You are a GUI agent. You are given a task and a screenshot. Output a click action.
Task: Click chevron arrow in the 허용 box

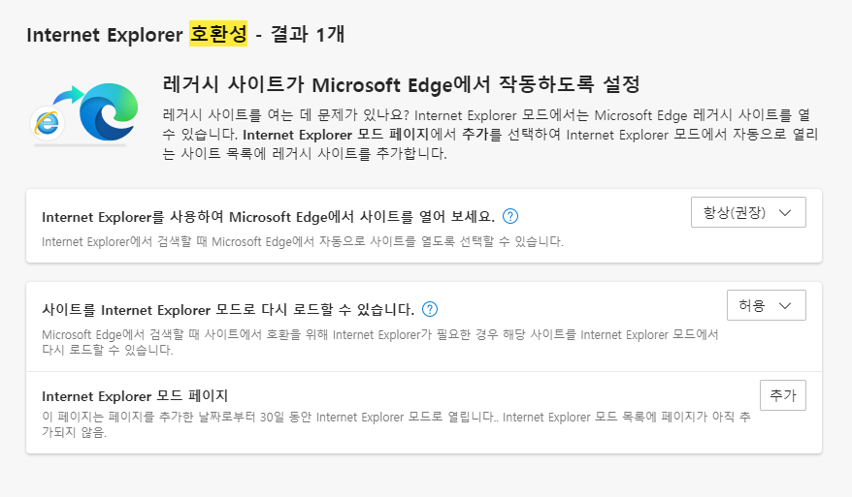[785, 305]
